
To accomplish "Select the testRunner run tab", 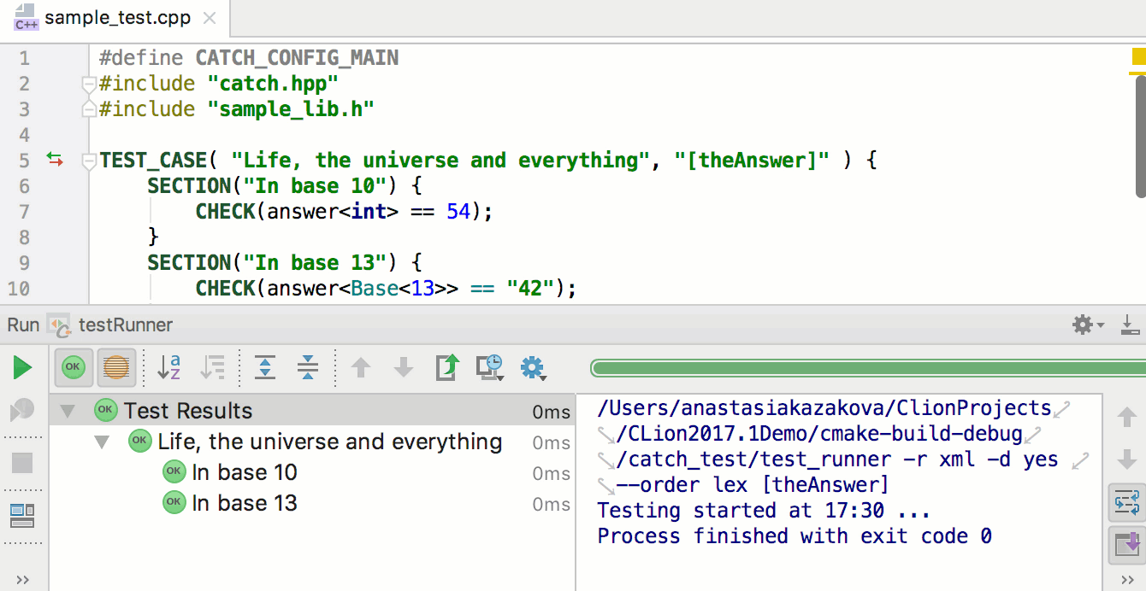I will pyautogui.click(x=110, y=325).
